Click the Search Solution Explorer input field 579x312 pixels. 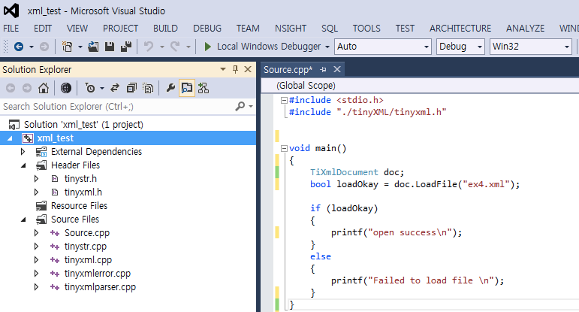[x=116, y=107]
